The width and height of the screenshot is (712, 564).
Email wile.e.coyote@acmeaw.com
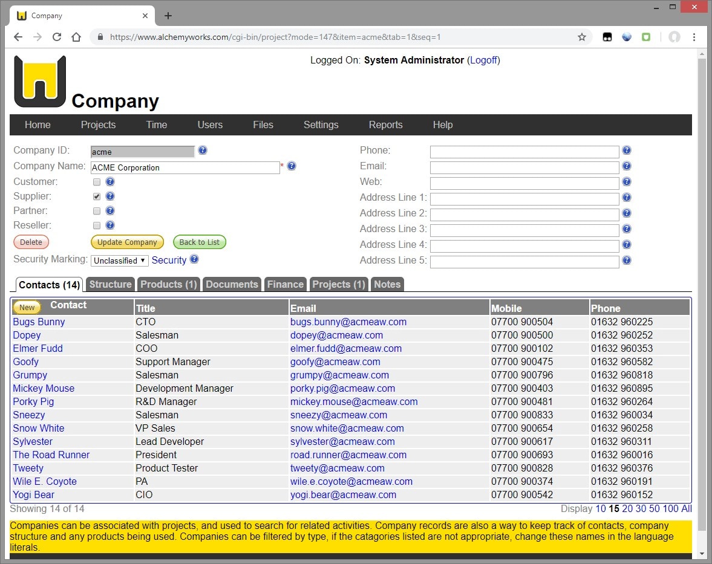[351, 481]
